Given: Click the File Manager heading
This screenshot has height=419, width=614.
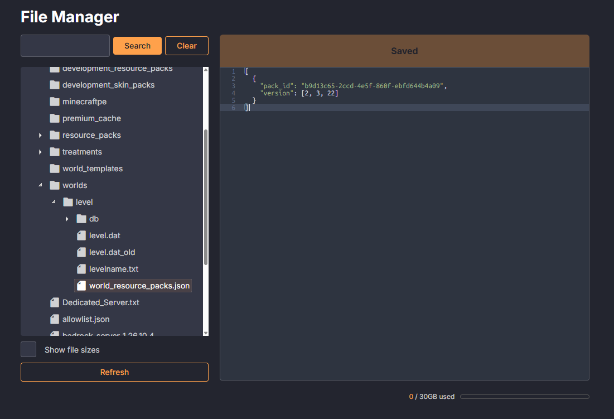Looking at the screenshot, I should pos(70,17).
